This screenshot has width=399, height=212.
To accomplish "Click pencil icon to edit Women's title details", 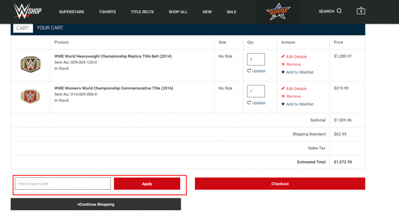I will [x=283, y=88].
